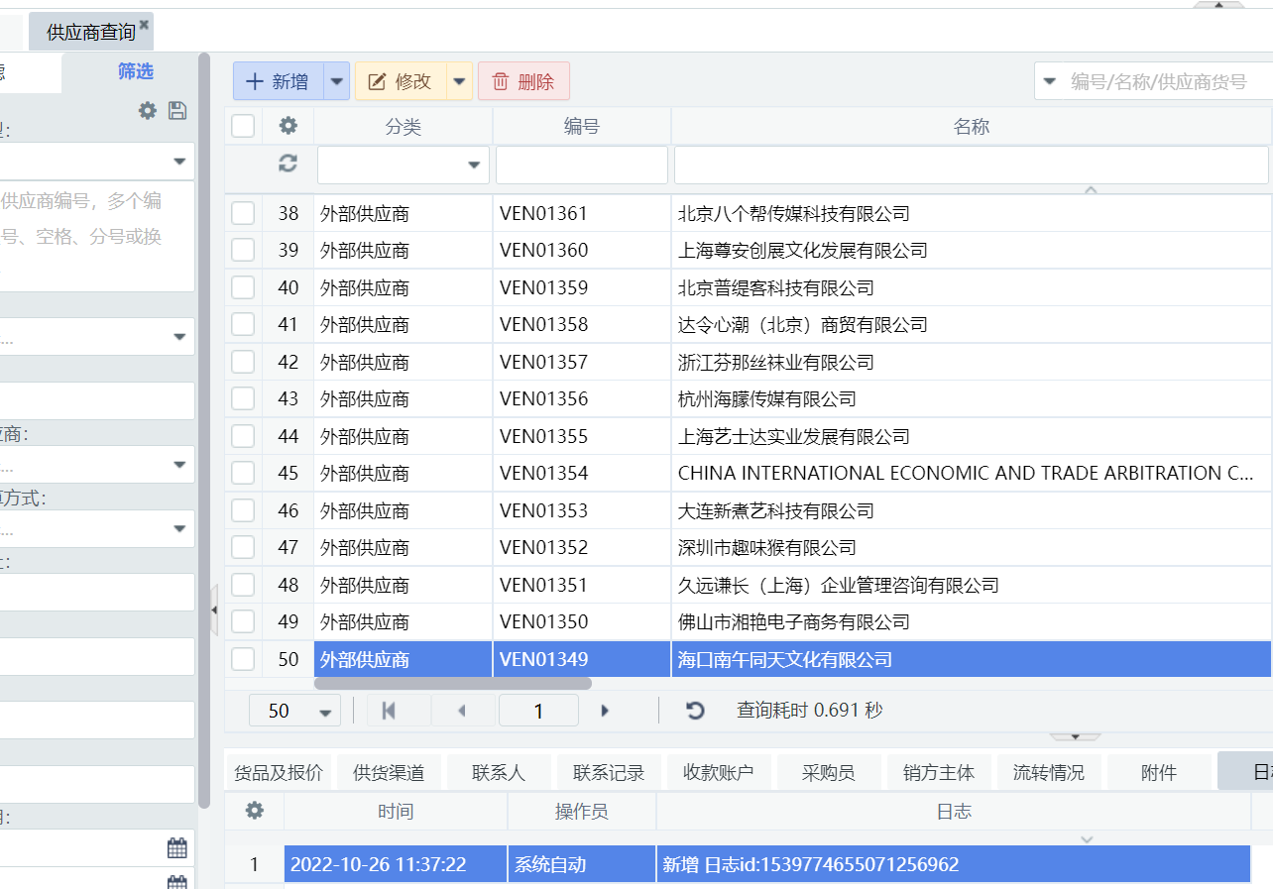The height and width of the screenshot is (889, 1273).
Task: Go to previous page of supplier list
Action: click(461, 711)
